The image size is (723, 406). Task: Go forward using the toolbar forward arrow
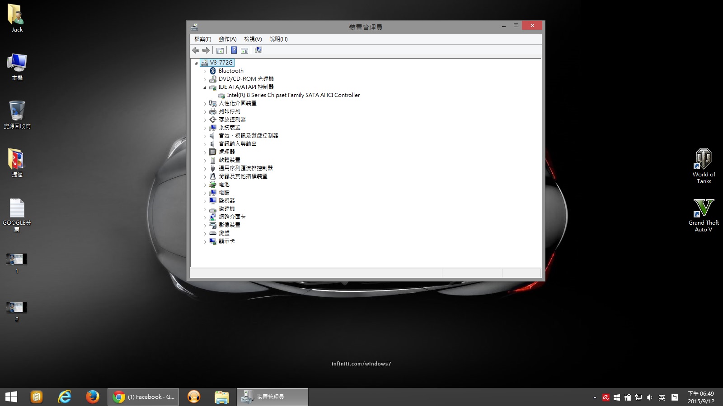tap(206, 50)
